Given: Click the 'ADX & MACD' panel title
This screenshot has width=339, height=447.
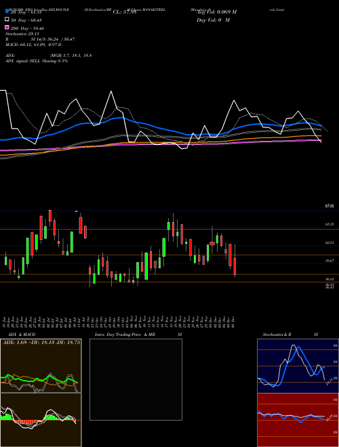Looking at the screenshot, I should [x=22, y=335].
